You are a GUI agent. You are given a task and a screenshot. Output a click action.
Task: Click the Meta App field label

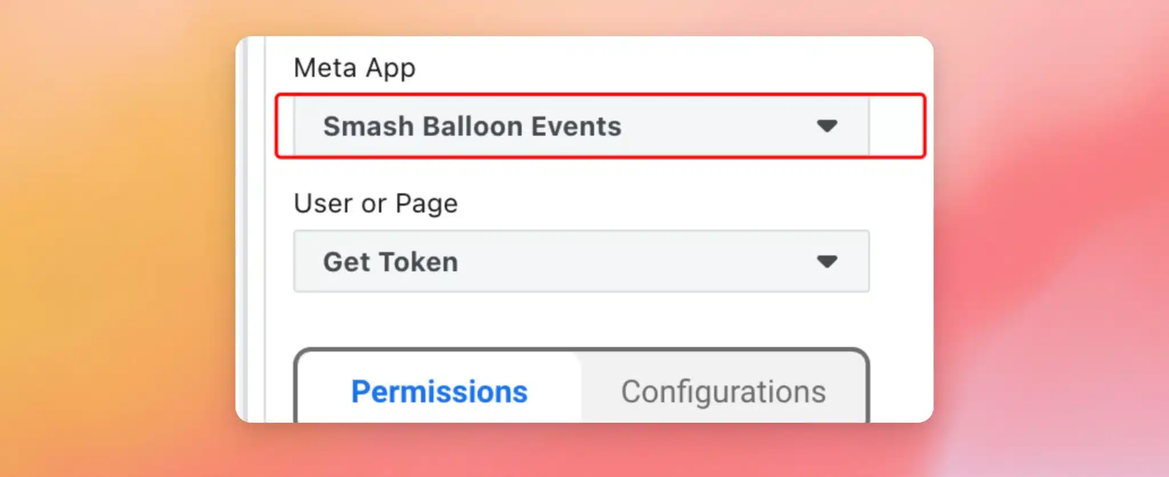coord(354,68)
